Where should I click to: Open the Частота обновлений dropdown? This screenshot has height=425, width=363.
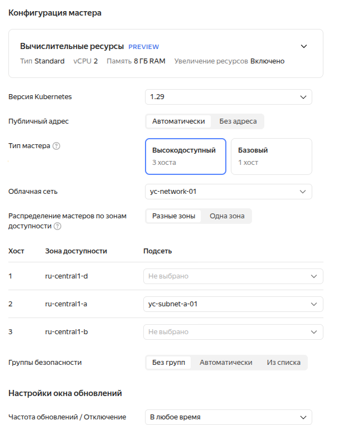click(x=228, y=417)
